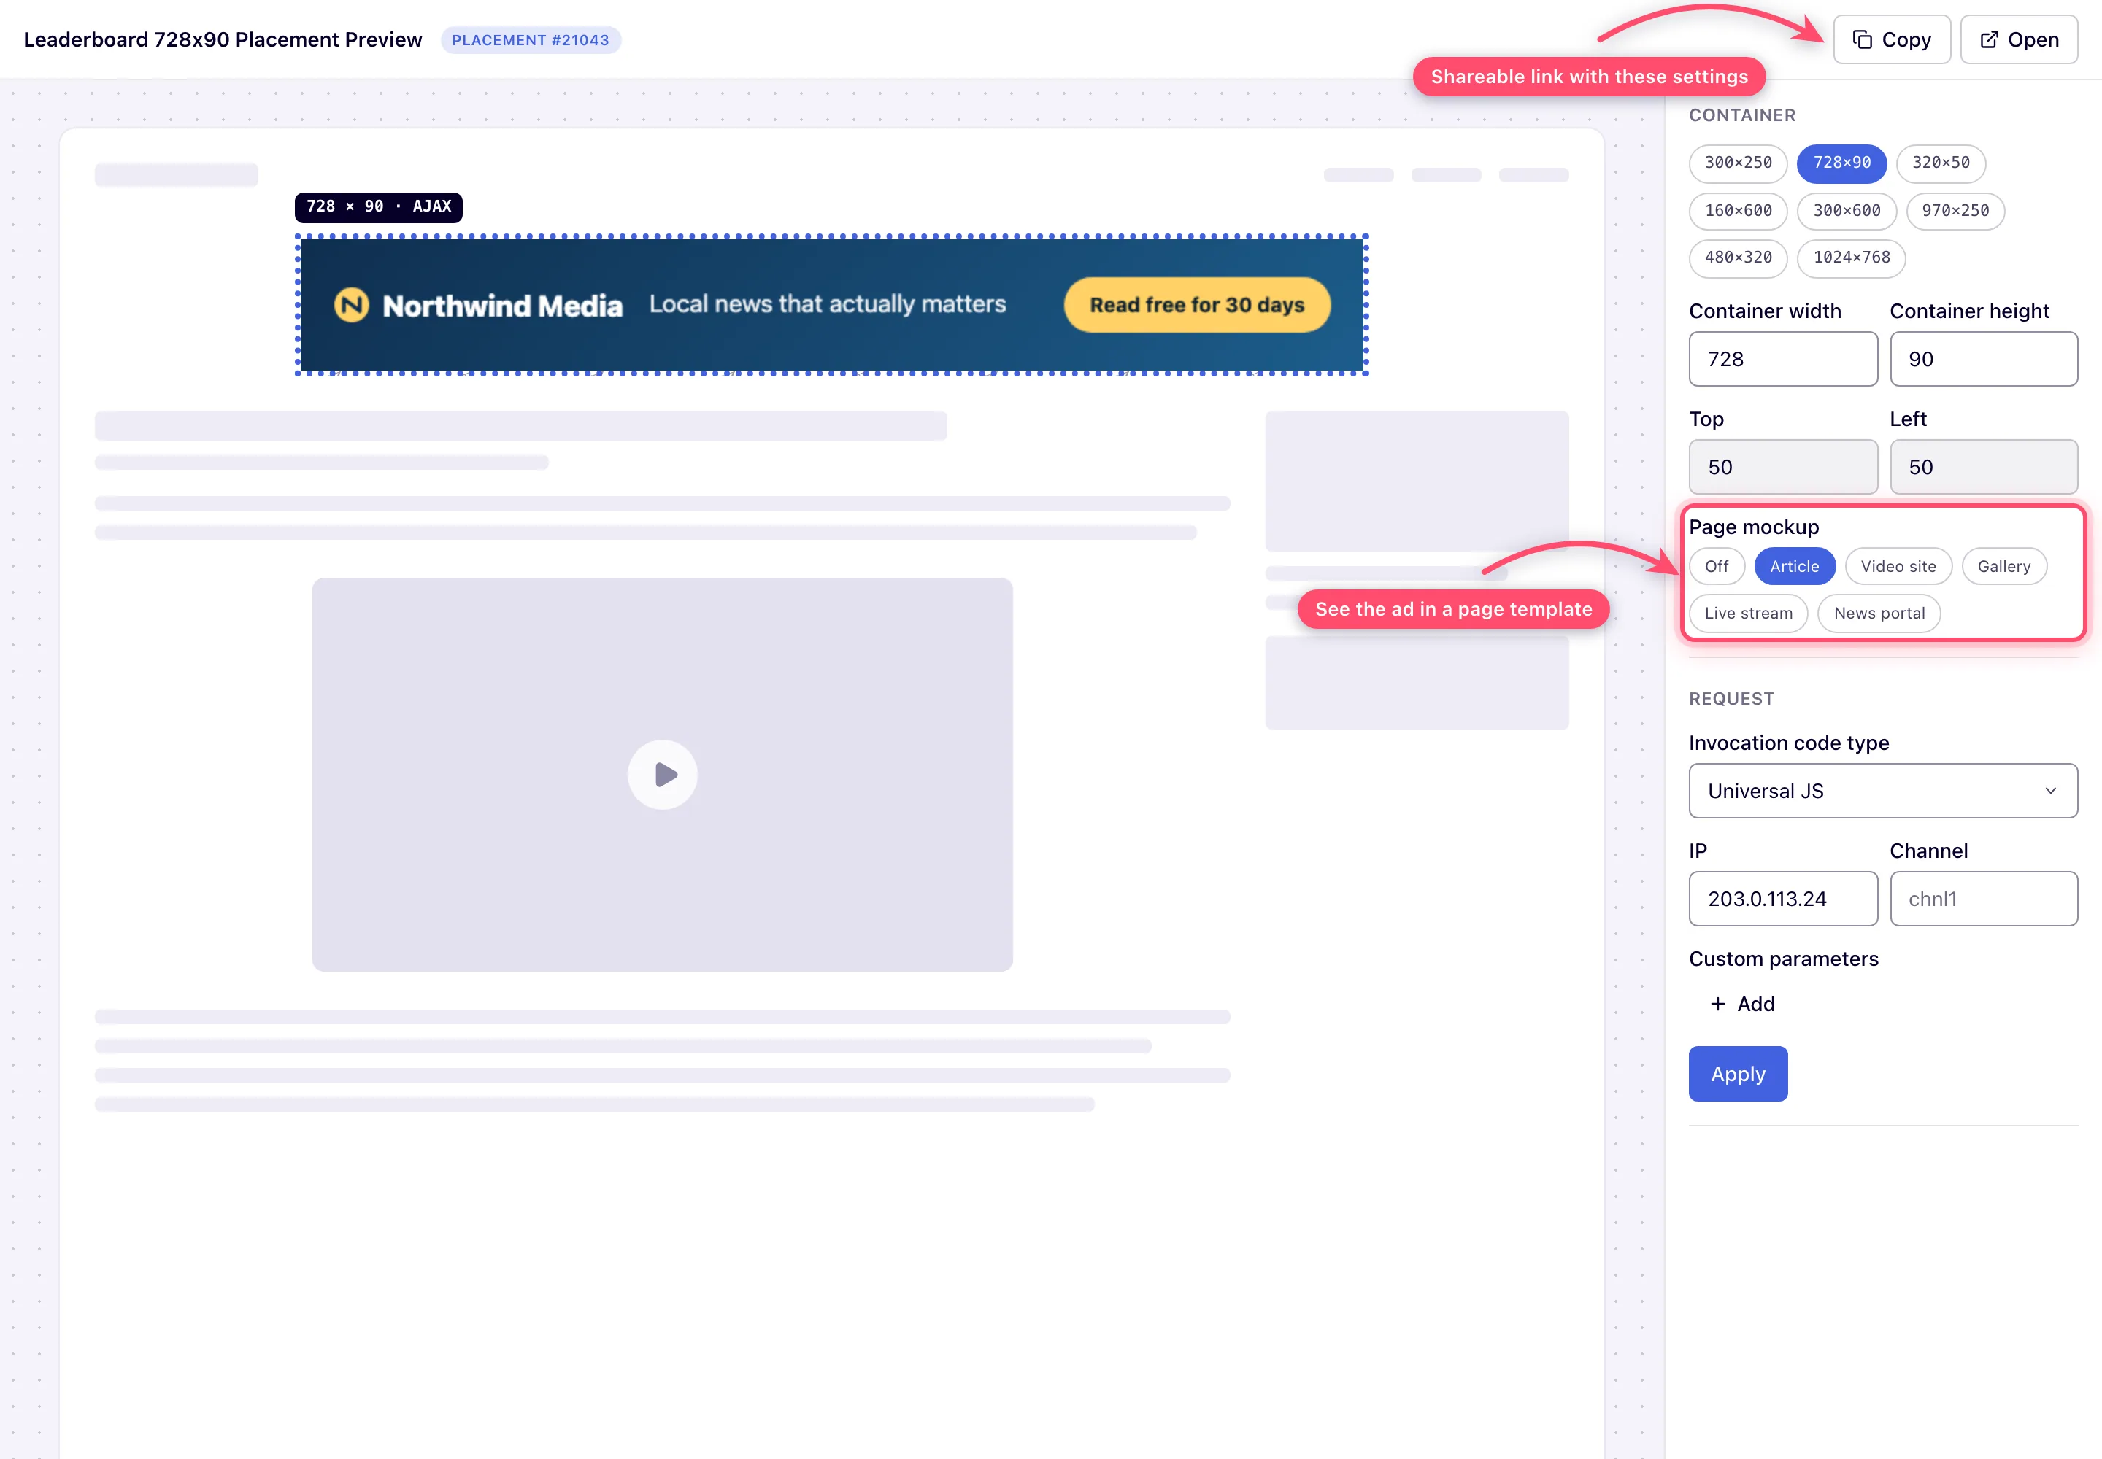Open the Invocation code type dropdown
Screen dimensions: 2102x1459
pos(1882,791)
